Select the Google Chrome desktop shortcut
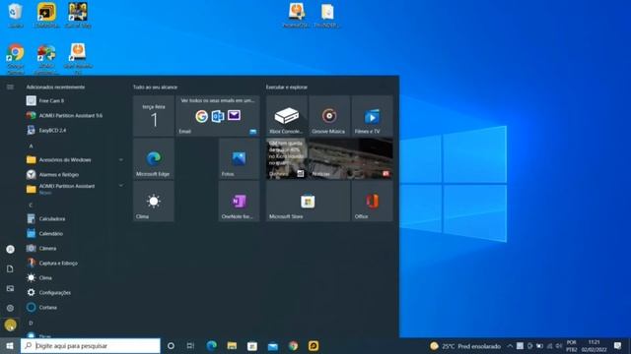Viewport: 631px width, 354px height. [x=16, y=59]
